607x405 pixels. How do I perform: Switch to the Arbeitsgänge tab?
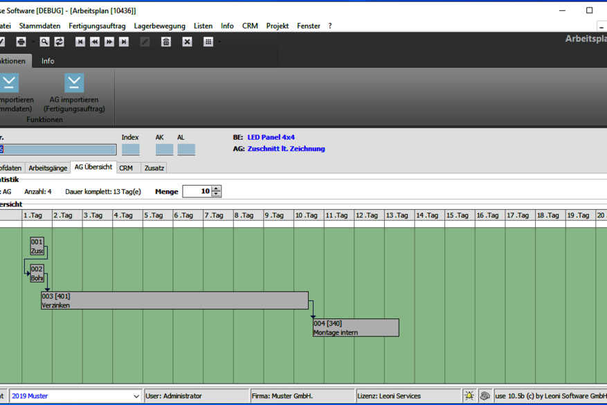pyautogui.click(x=48, y=168)
